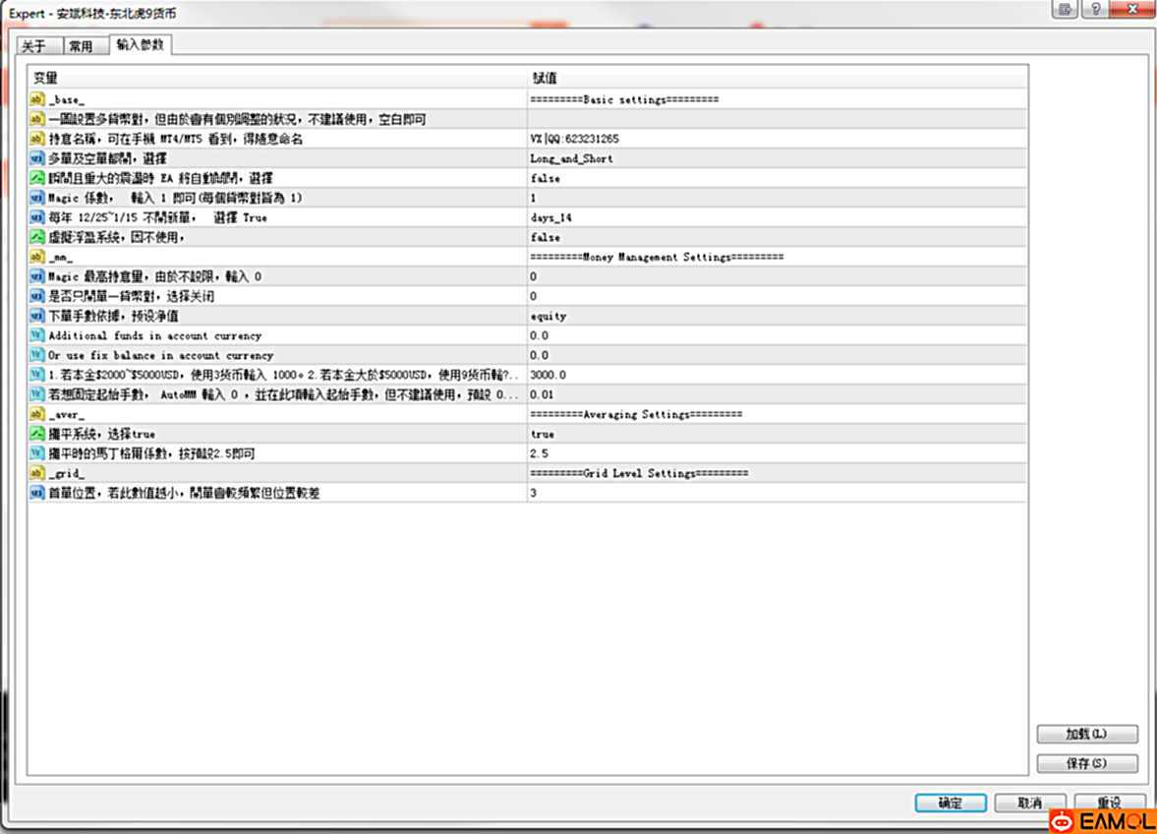
Task: Toggle the 攤平系統 true value
Action: [543, 434]
